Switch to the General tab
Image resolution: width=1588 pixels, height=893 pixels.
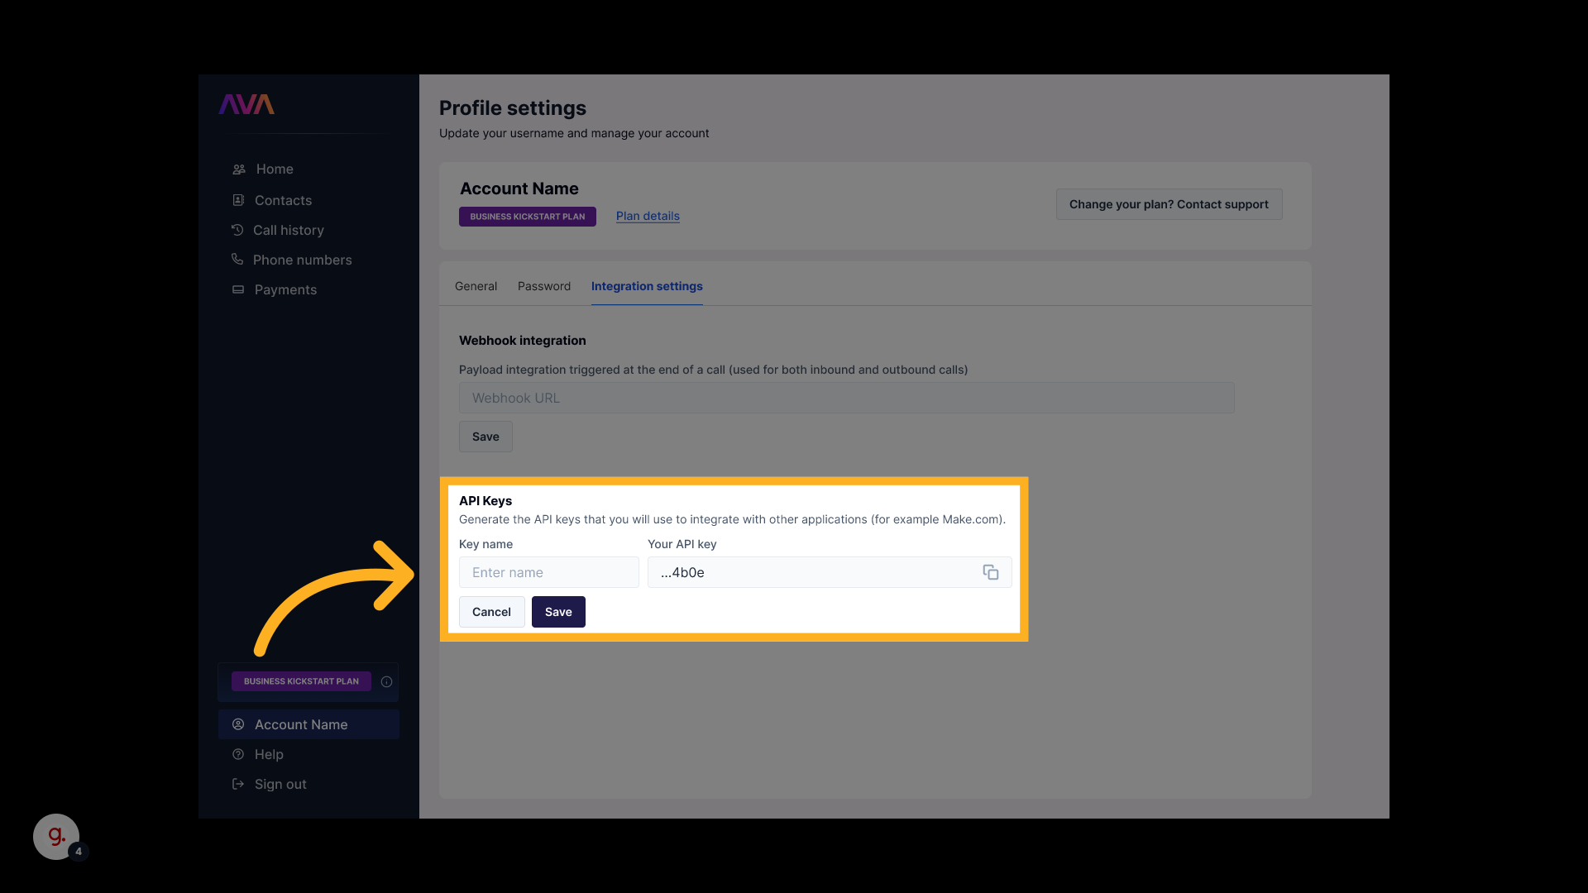pyautogui.click(x=476, y=286)
